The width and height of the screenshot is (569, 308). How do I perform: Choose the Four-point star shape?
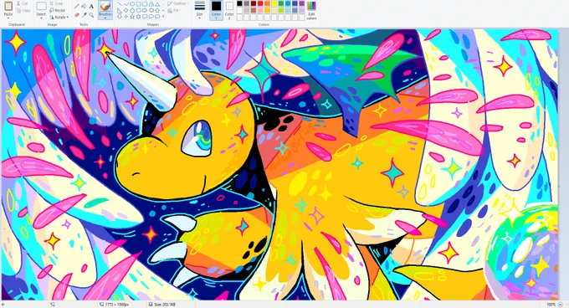pos(126,17)
